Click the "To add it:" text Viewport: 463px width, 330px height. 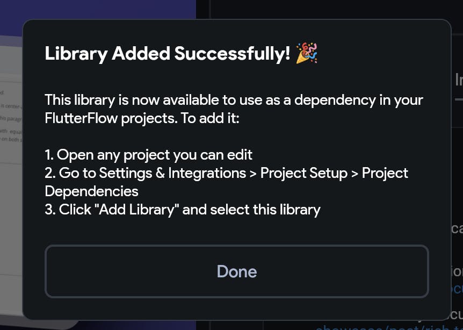[210, 119]
